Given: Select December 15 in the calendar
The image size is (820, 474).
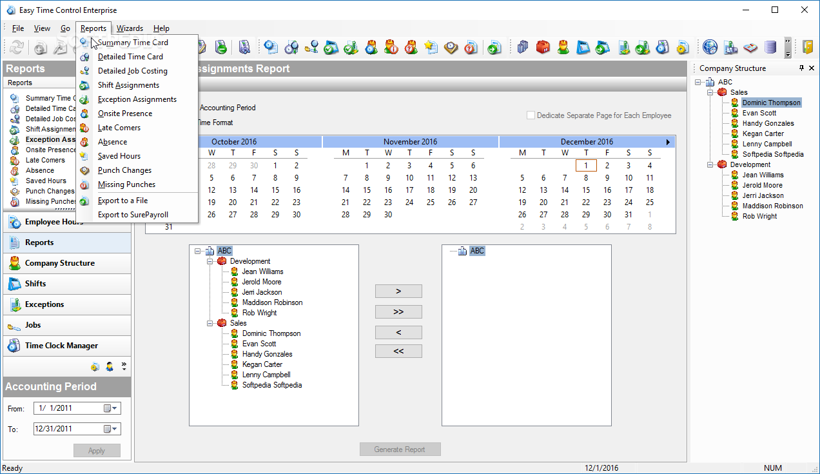Looking at the screenshot, I should (x=586, y=190).
